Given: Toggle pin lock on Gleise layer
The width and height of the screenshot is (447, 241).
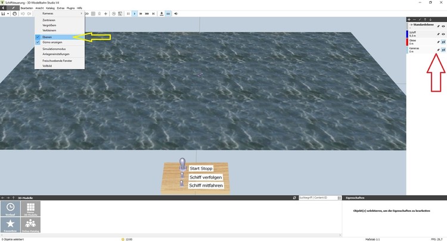Looking at the screenshot, I should pos(439,42).
